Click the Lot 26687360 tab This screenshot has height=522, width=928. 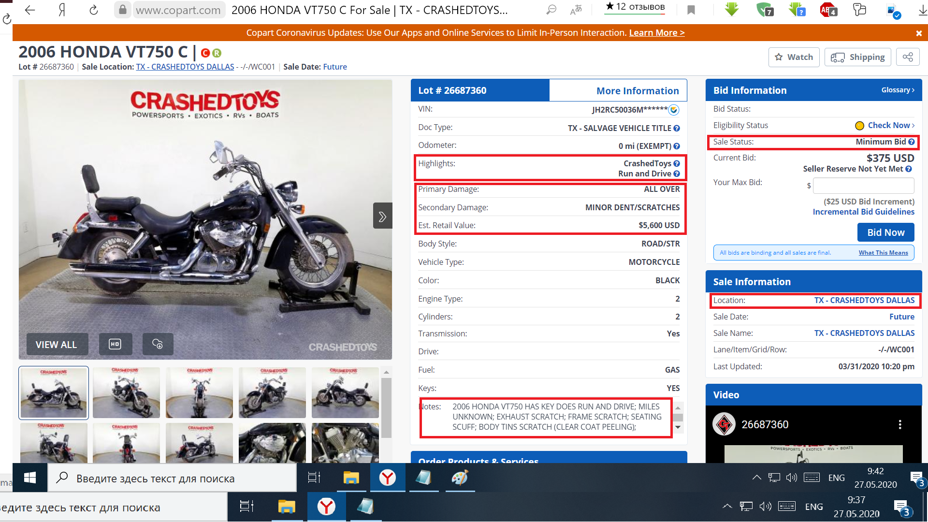479,90
